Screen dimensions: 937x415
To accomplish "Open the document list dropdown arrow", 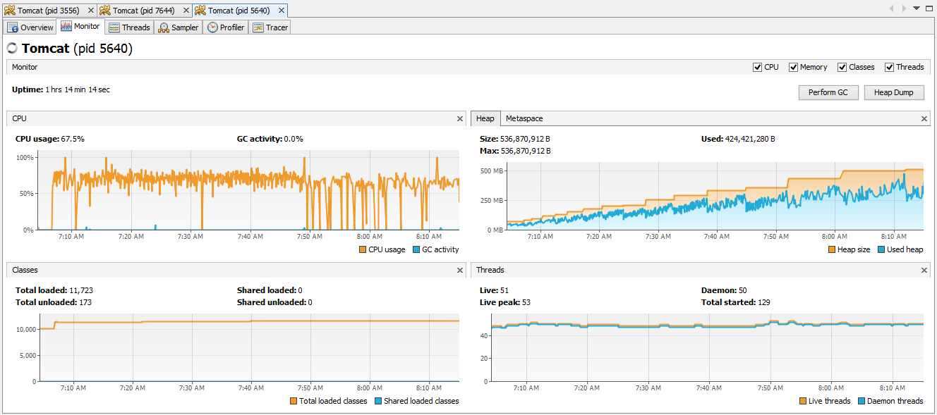I will pyautogui.click(x=917, y=8).
